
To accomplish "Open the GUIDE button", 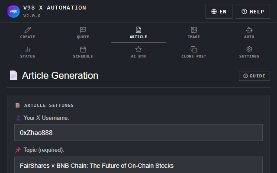I will click(x=254, y=76).
